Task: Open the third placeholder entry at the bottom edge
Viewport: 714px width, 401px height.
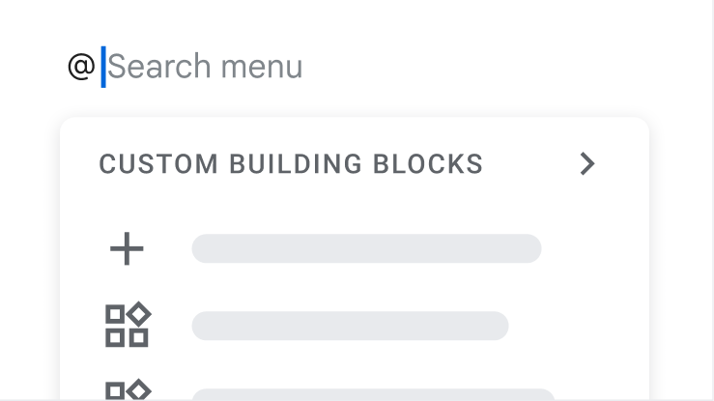Action: pos(373,394)
